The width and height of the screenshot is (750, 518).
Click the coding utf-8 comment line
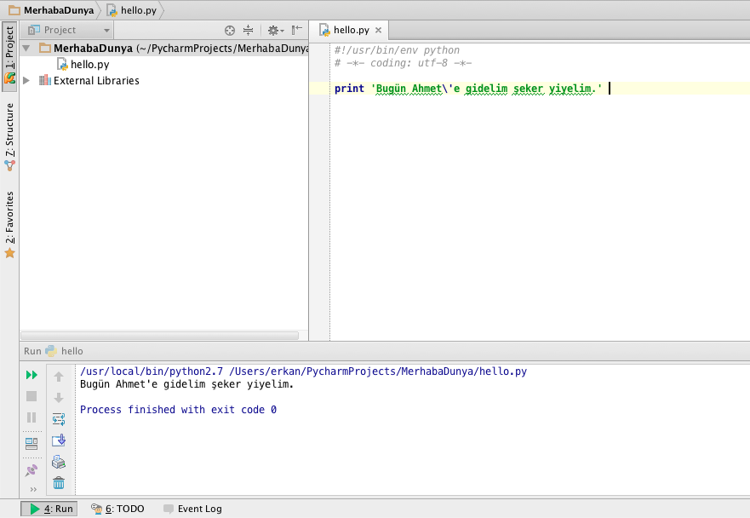(x=403, y=63)
